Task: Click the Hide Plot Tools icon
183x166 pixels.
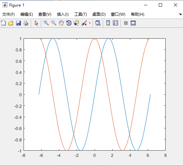Action: [126, 23]
